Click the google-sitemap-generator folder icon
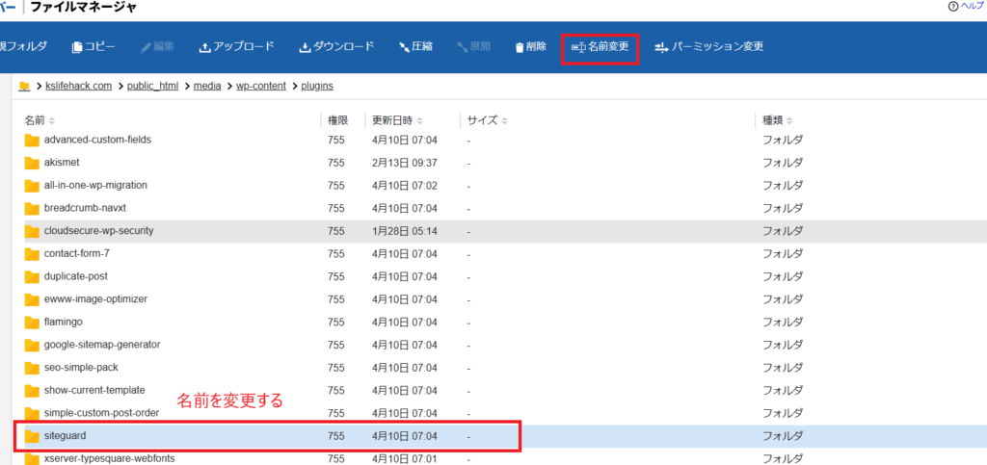This screenshot has width=987, height=465. pos(32,345)
